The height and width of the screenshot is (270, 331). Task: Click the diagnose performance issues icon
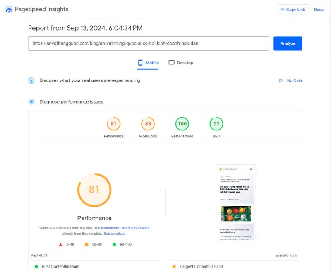point(31,102)
